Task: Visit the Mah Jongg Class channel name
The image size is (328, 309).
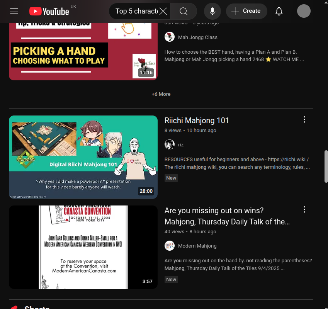Action: point(198,37)
